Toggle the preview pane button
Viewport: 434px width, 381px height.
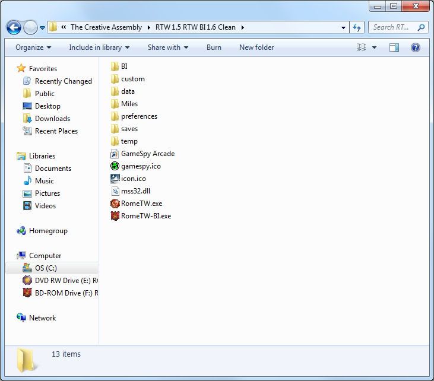tap(394, 47)
